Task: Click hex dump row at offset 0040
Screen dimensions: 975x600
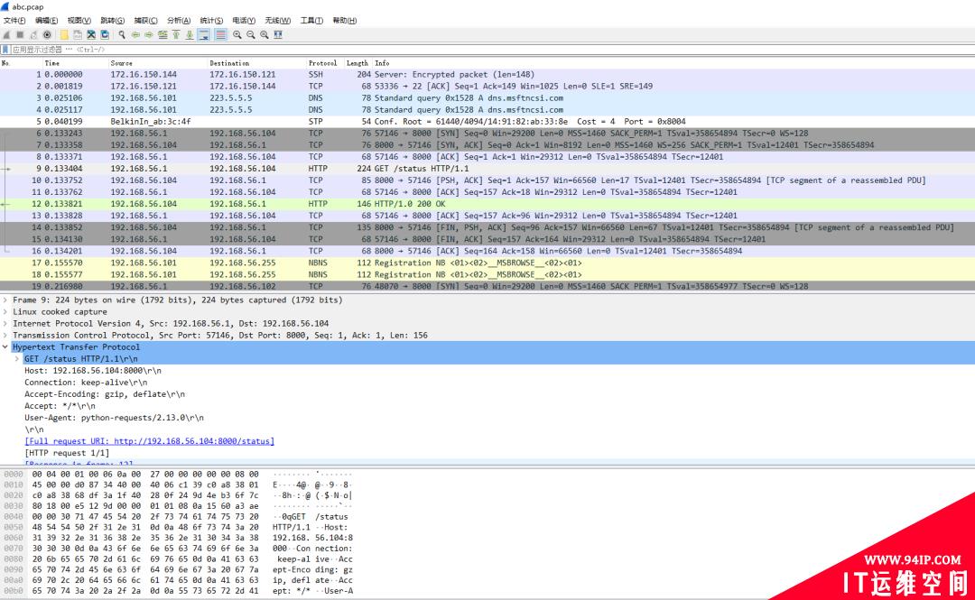Action: pos(177,517)
